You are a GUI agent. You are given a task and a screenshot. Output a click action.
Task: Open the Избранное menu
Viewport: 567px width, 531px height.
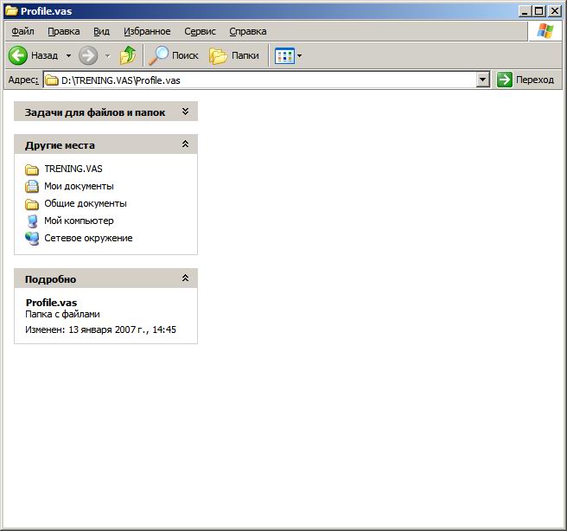147,31
